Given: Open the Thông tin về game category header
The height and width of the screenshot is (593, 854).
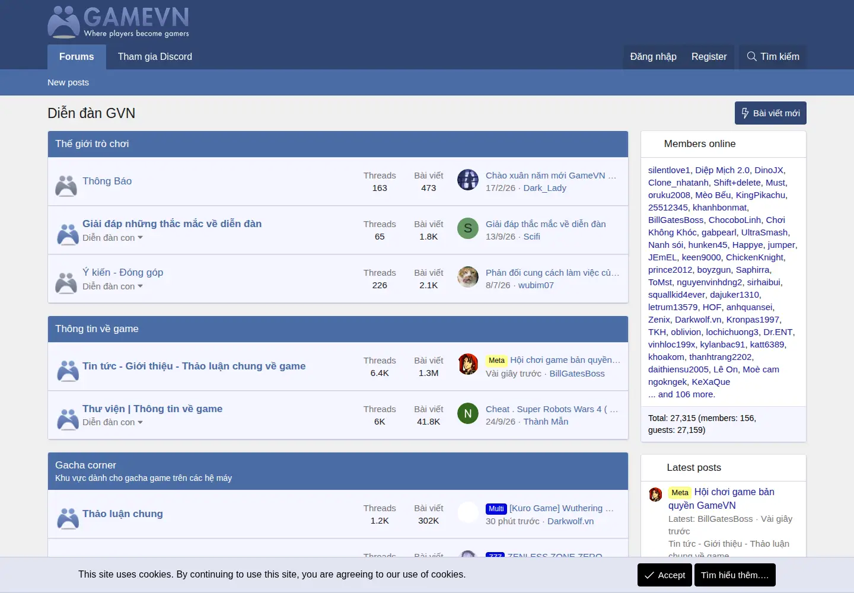Looking at the screenshot, I should 97,329.
